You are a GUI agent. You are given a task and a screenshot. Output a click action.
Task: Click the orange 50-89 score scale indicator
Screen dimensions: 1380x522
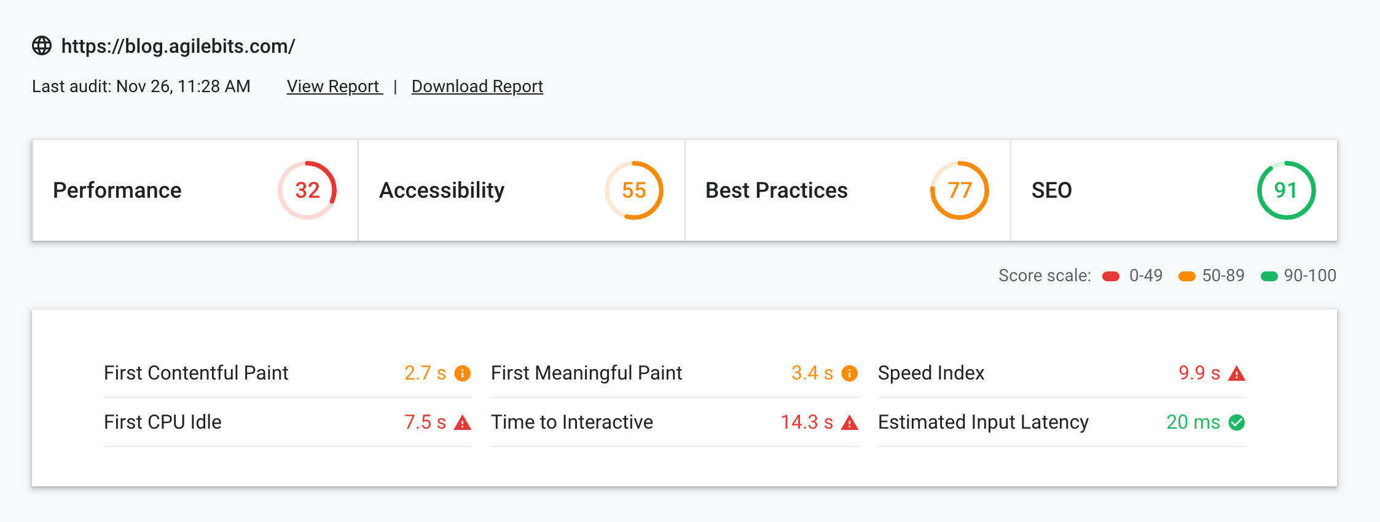coord(1187,276)
